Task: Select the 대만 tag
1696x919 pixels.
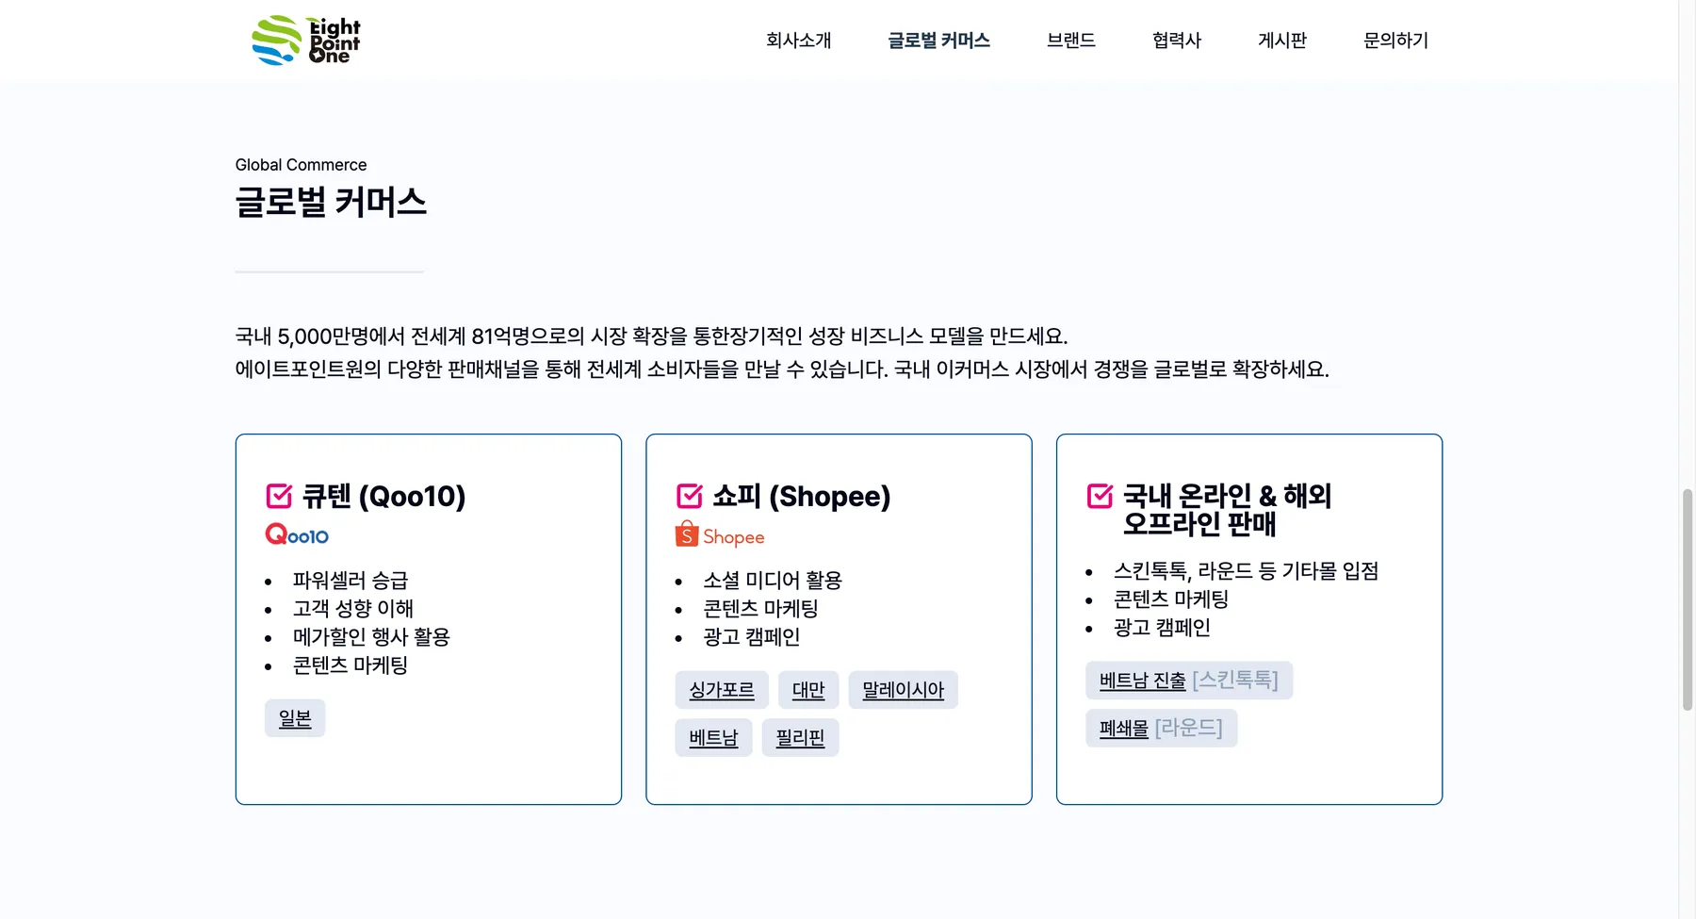Action: click(808, 690)
